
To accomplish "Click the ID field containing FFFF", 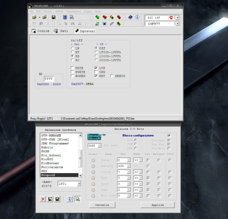I will point(49,78).
